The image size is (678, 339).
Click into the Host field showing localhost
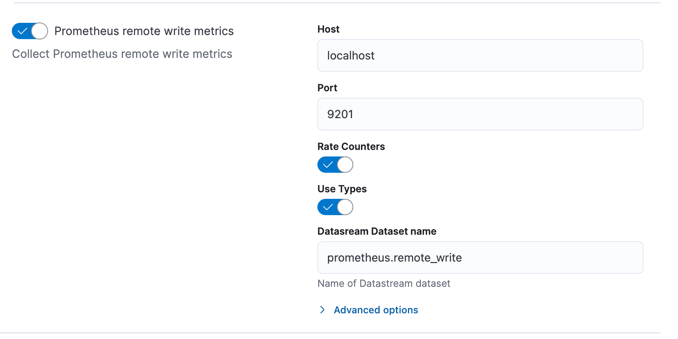point(480,55)
